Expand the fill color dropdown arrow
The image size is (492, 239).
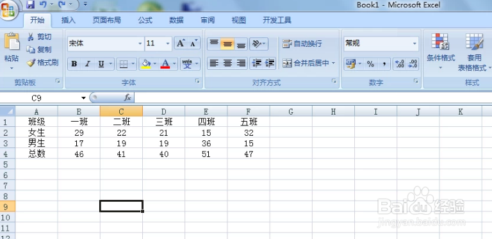[154, 64]
